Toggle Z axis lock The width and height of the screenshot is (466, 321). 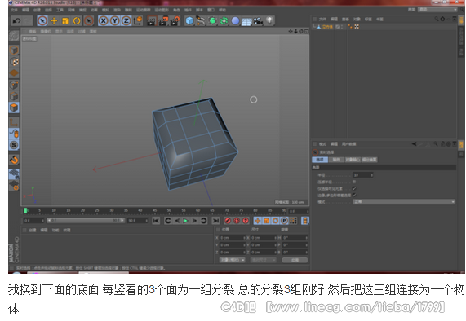(x=126, y=20)
